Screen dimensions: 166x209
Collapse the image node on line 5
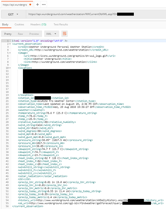(10, 53)
